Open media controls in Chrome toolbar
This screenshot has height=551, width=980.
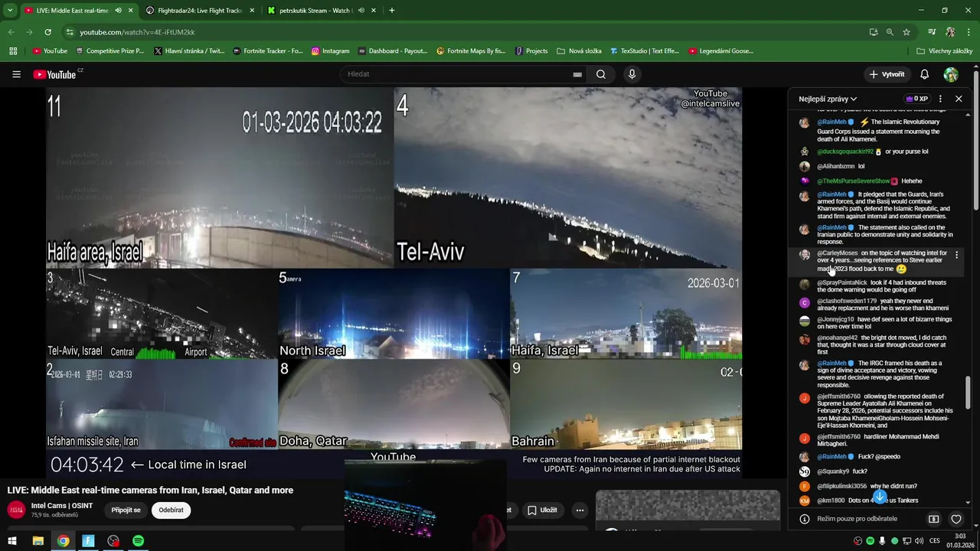point(932,32)
